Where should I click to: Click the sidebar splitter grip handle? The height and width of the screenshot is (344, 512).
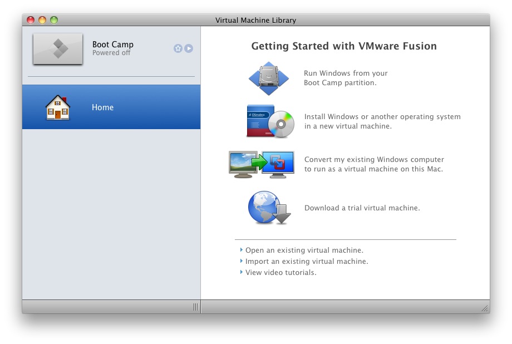point(195,307)
